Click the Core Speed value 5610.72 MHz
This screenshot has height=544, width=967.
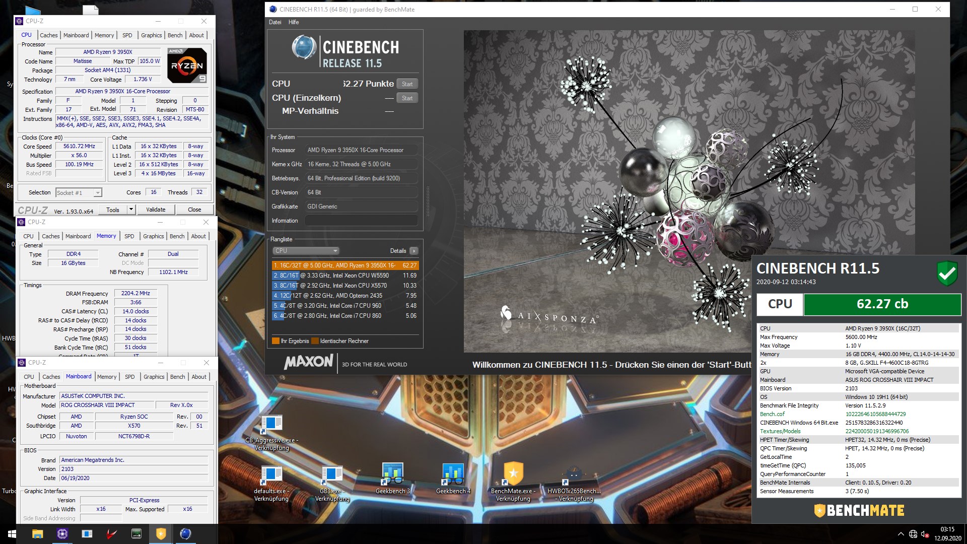click(79, 147)
